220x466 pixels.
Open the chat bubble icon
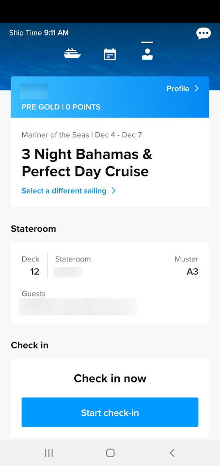[204, 33]
